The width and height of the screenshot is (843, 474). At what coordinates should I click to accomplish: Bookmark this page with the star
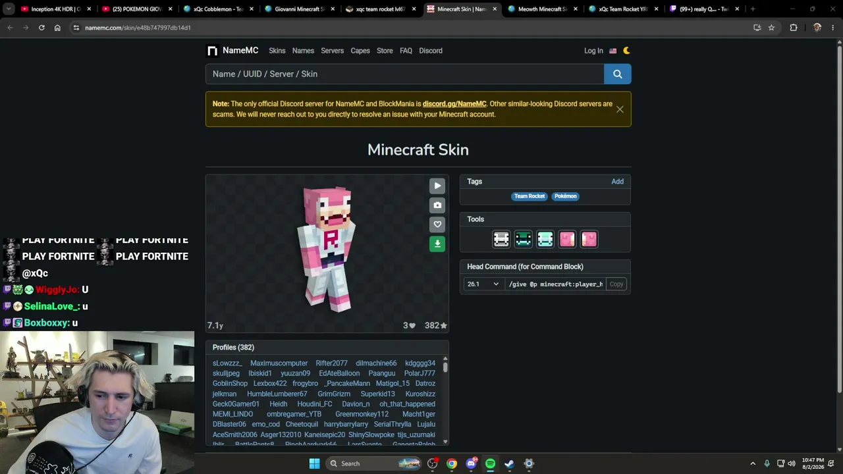point(771,28)
